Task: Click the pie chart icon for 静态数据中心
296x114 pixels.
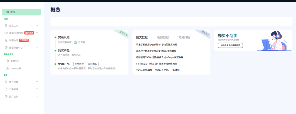Action: coord(6,48)
